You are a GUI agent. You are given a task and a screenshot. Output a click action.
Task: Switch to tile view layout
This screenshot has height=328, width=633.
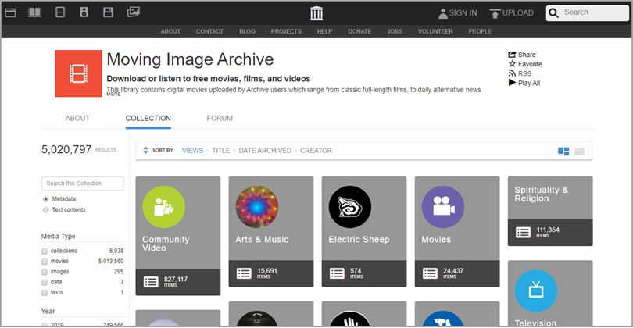[563, 151]
